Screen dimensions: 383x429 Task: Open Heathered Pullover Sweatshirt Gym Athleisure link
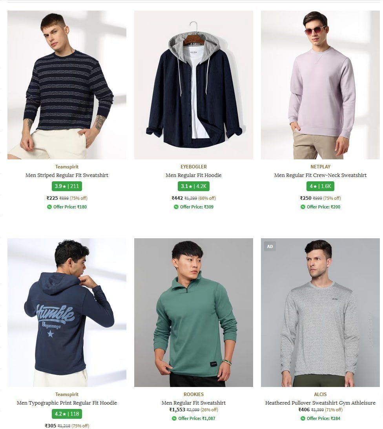(x=320, y=403)
